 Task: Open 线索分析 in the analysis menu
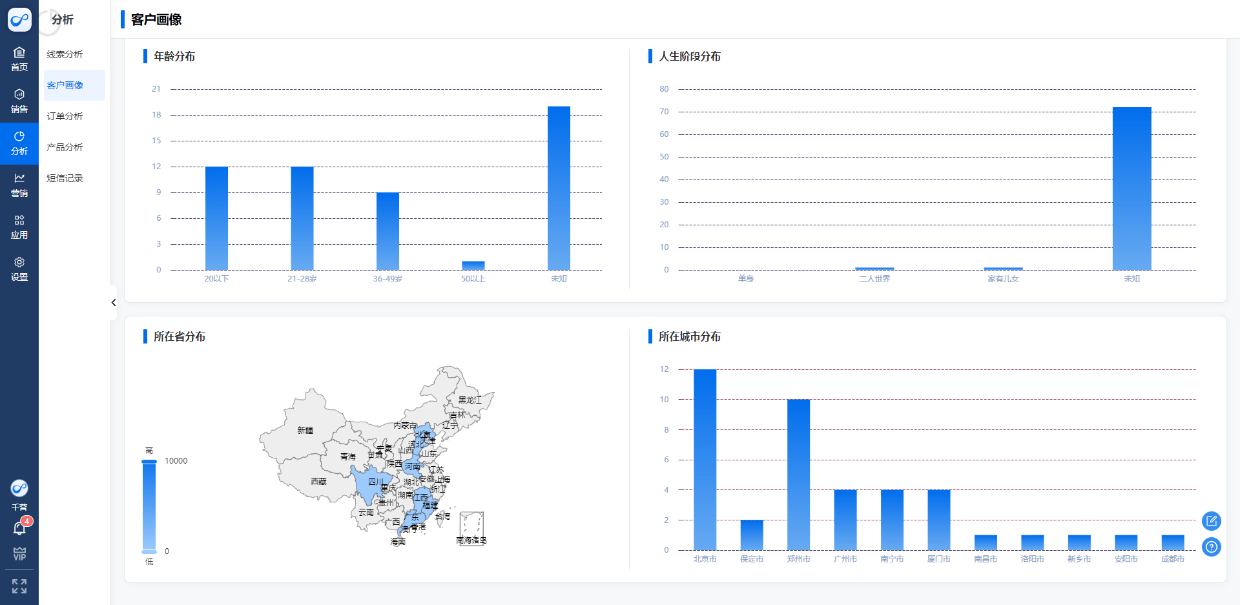click(x=65, y=54)
